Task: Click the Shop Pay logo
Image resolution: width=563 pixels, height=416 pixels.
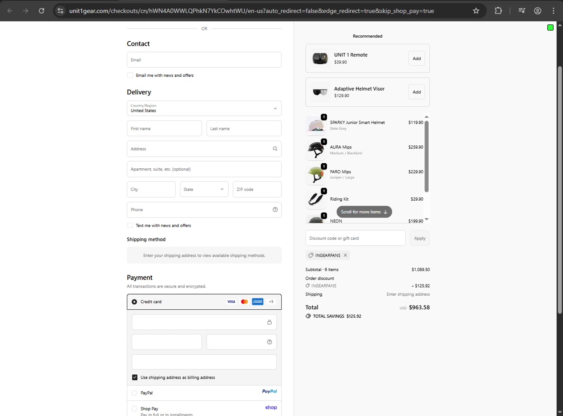Action: click(x=271, y=407)
